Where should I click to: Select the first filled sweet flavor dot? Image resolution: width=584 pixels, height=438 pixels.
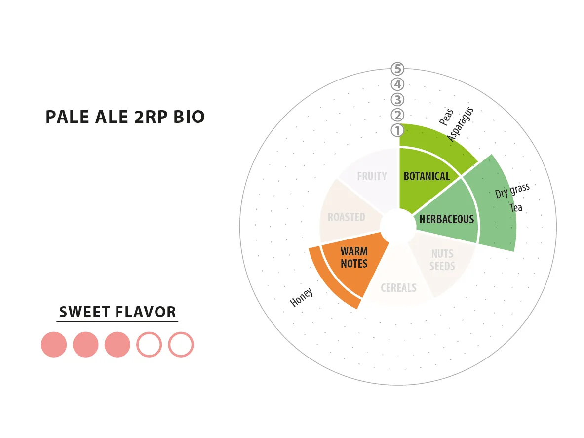54,345
